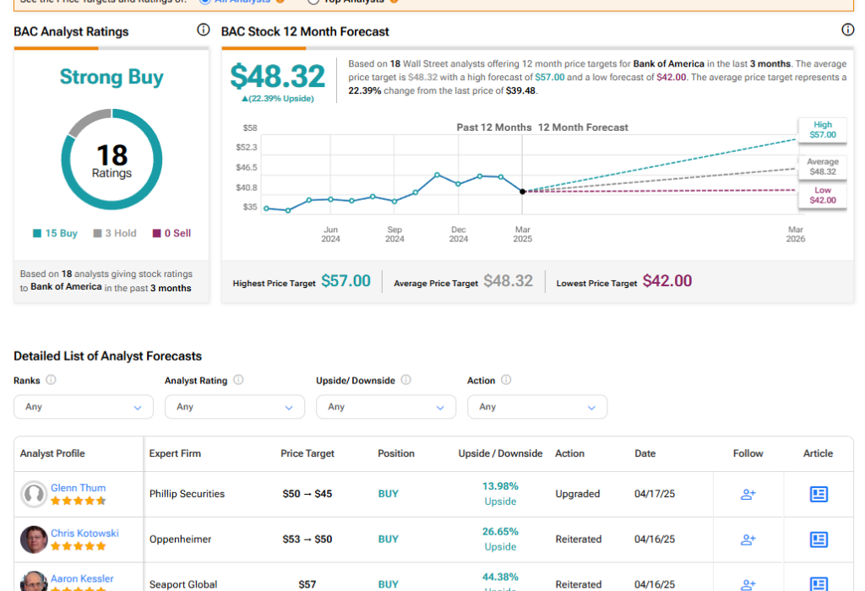The height and width of the screenshot is (591, 865).
Task: Click the BAC Stock 12 Month Forecast heading
Action: (305, 32)
